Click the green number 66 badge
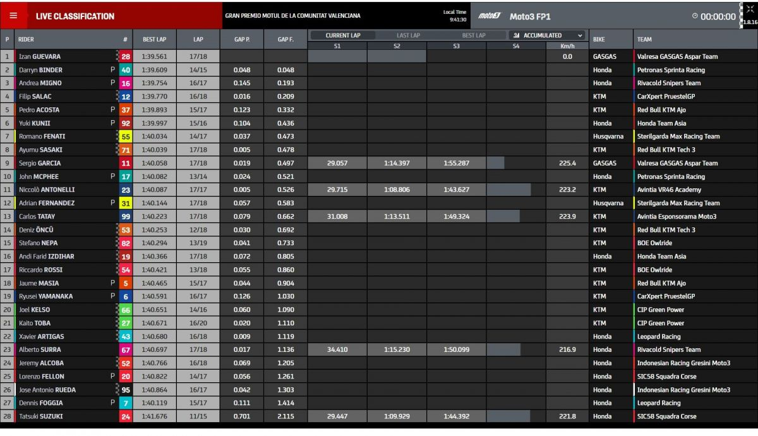The image size is (758, 436). tap(126, 310)
